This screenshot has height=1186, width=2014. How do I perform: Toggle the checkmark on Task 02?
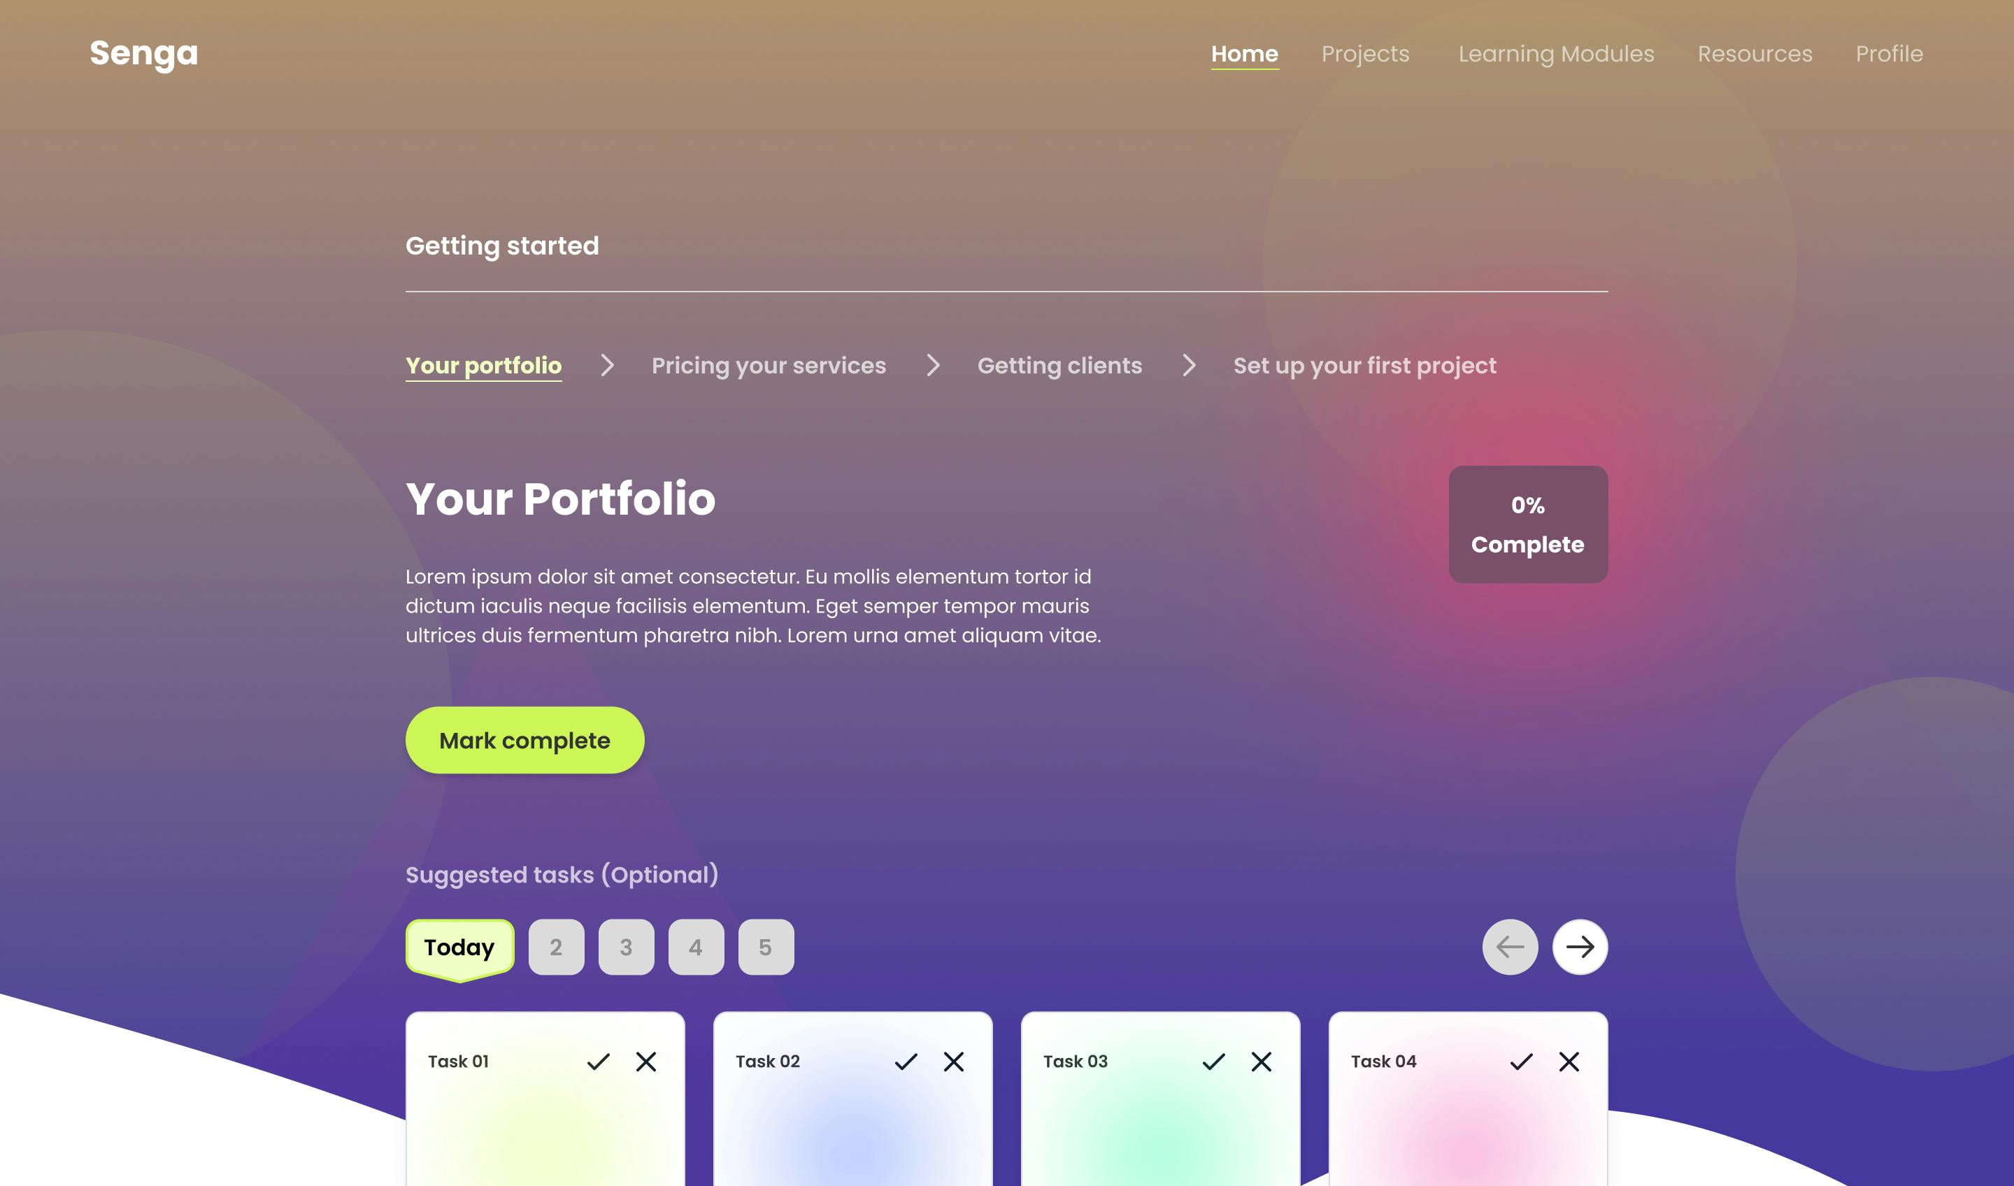click(905, 1060)
